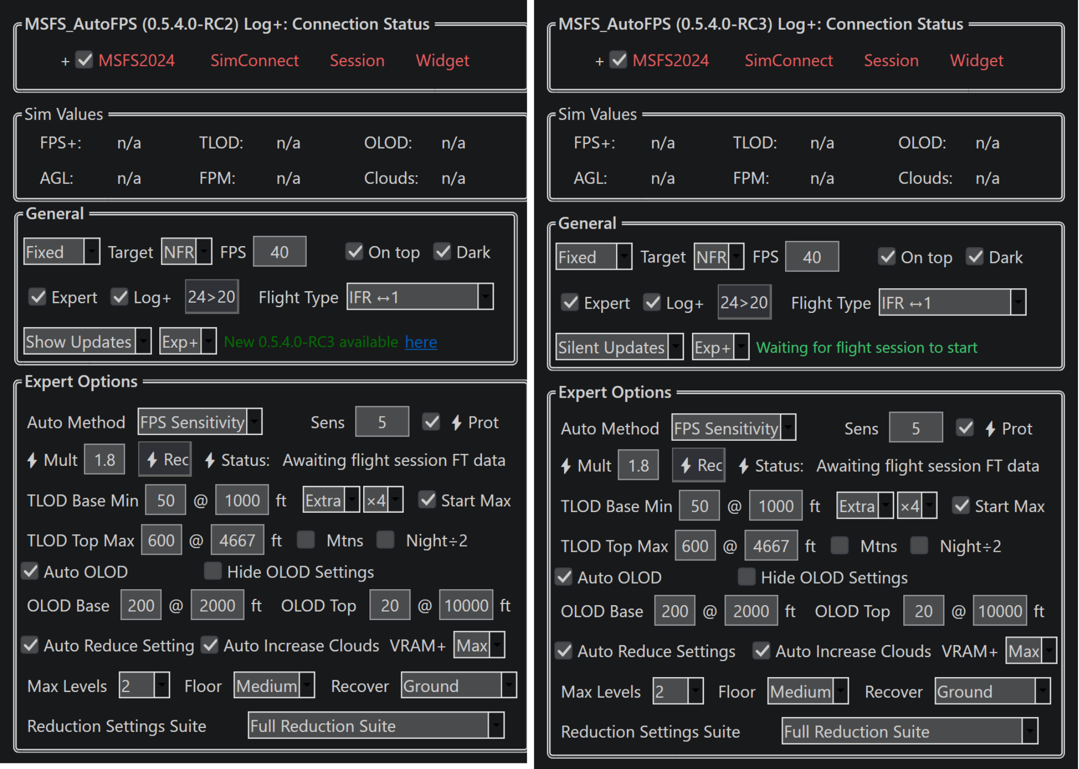Open the Exp+ dropdown in RC2 window

click(188, 342)
